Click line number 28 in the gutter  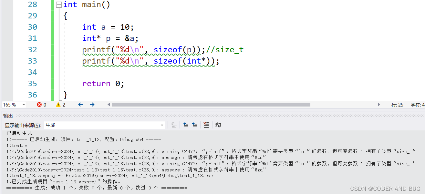[33, 5]
